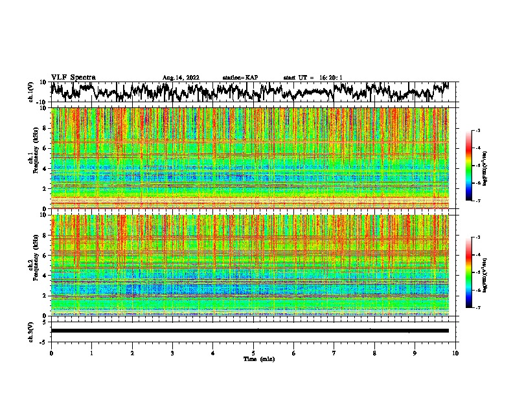Click the "ch.1(V)" axis label
The height and width of the screenshot is (396, 513).
coord(31,92)
